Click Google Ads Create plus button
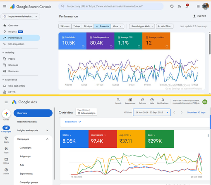Image resolution: width=211 pixels, height=185 pixels. pos(6,114)
